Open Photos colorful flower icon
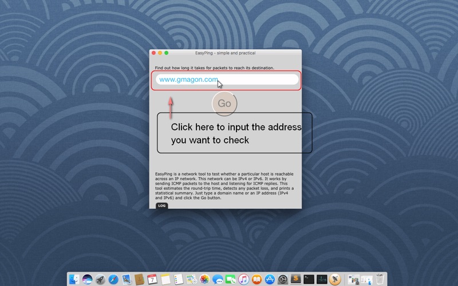 coord(204,279)
